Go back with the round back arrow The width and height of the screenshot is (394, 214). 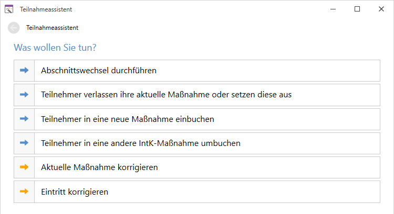[14, 28]
